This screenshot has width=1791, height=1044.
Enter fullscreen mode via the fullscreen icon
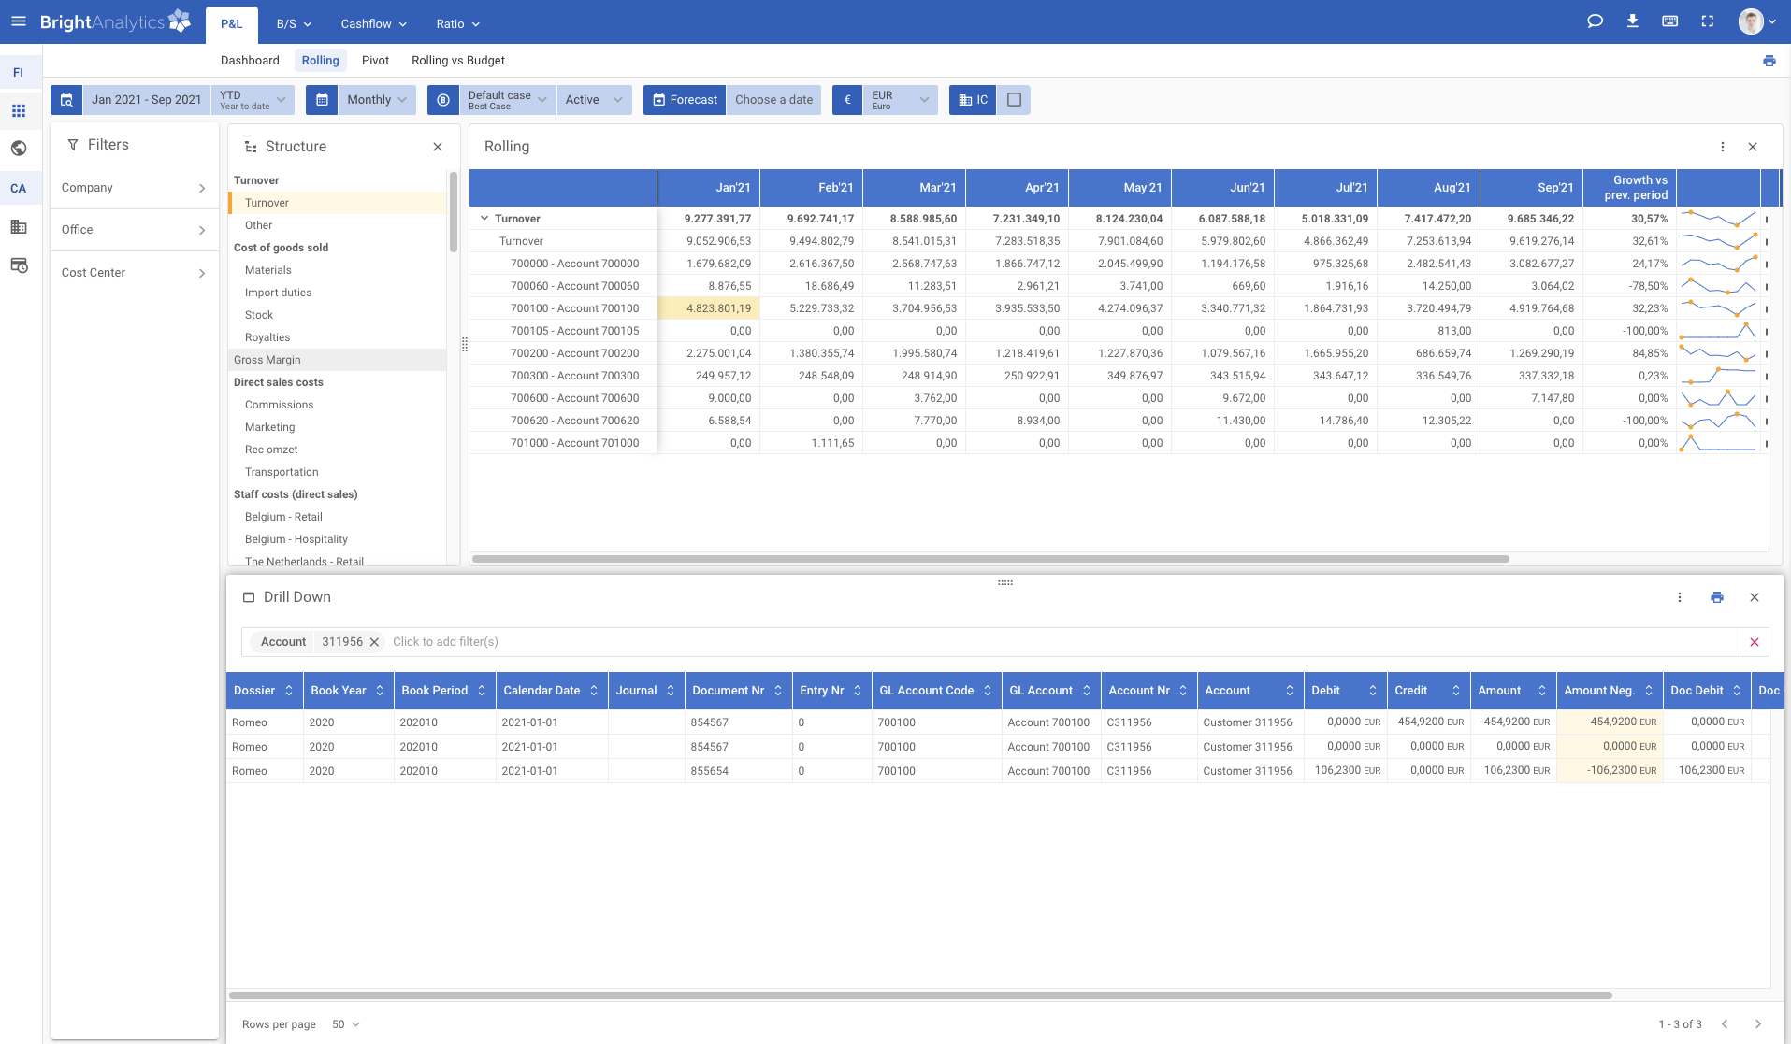pos(1708,21)
